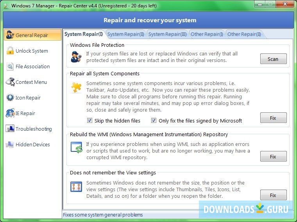The image size is (297, 222).
Task: Click 'Rebuild the WMI' group title
Action: coord(149,135)
